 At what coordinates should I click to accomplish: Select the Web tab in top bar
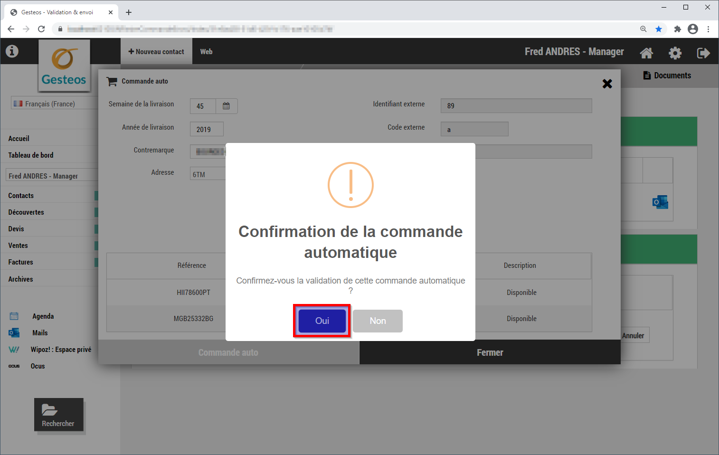click(x=206, y=52)
